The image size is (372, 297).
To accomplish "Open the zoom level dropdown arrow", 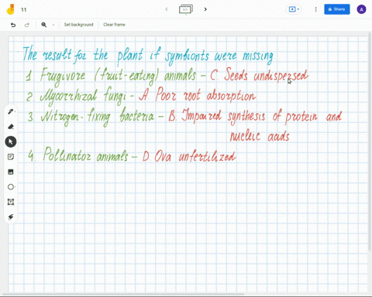I will (53, 25).
